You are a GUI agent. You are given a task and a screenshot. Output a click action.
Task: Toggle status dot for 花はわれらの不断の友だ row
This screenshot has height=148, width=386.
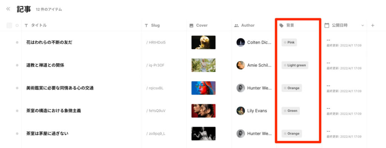(17, 42)
